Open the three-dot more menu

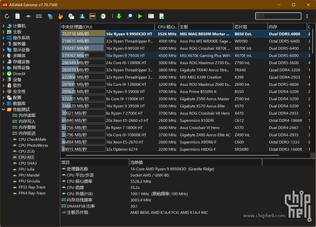coord(307,16)
